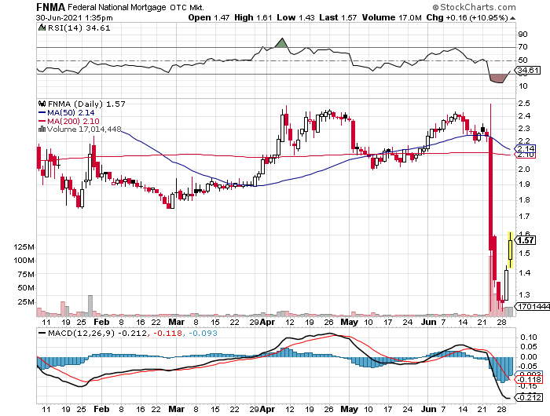Screen dimensions: 550x416
Task: Click the -0.212 MACD line axis tag
Action: (528, 397)
